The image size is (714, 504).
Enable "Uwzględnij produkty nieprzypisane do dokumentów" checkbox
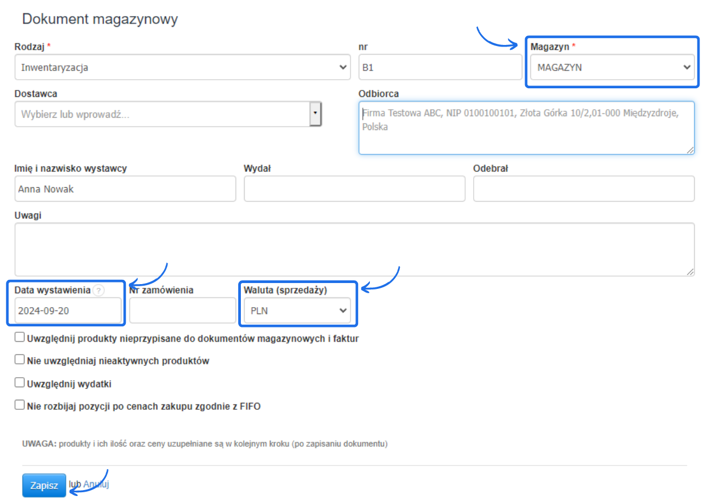19,337
